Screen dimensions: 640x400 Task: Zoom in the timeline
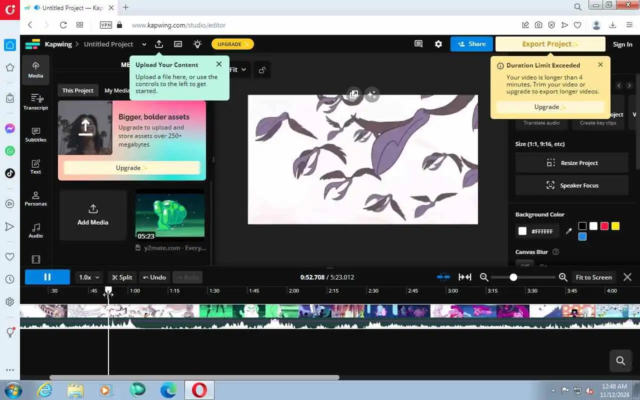[x=563, y=277]
